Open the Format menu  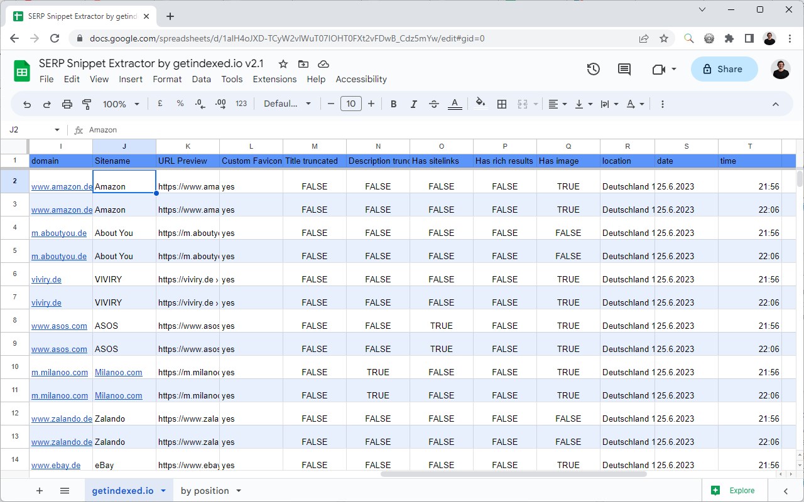(167, 79)
